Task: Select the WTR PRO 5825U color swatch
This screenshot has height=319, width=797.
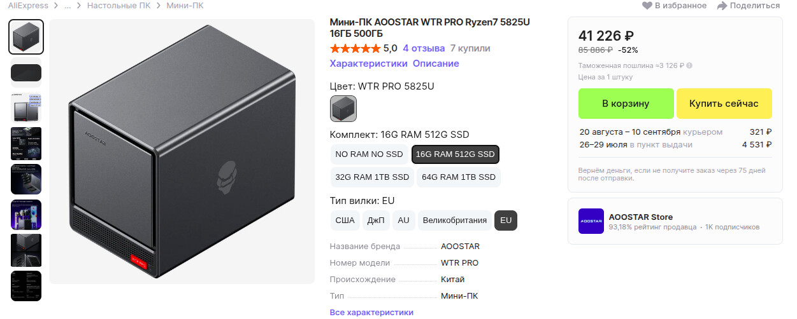Action: pos(343,109)
